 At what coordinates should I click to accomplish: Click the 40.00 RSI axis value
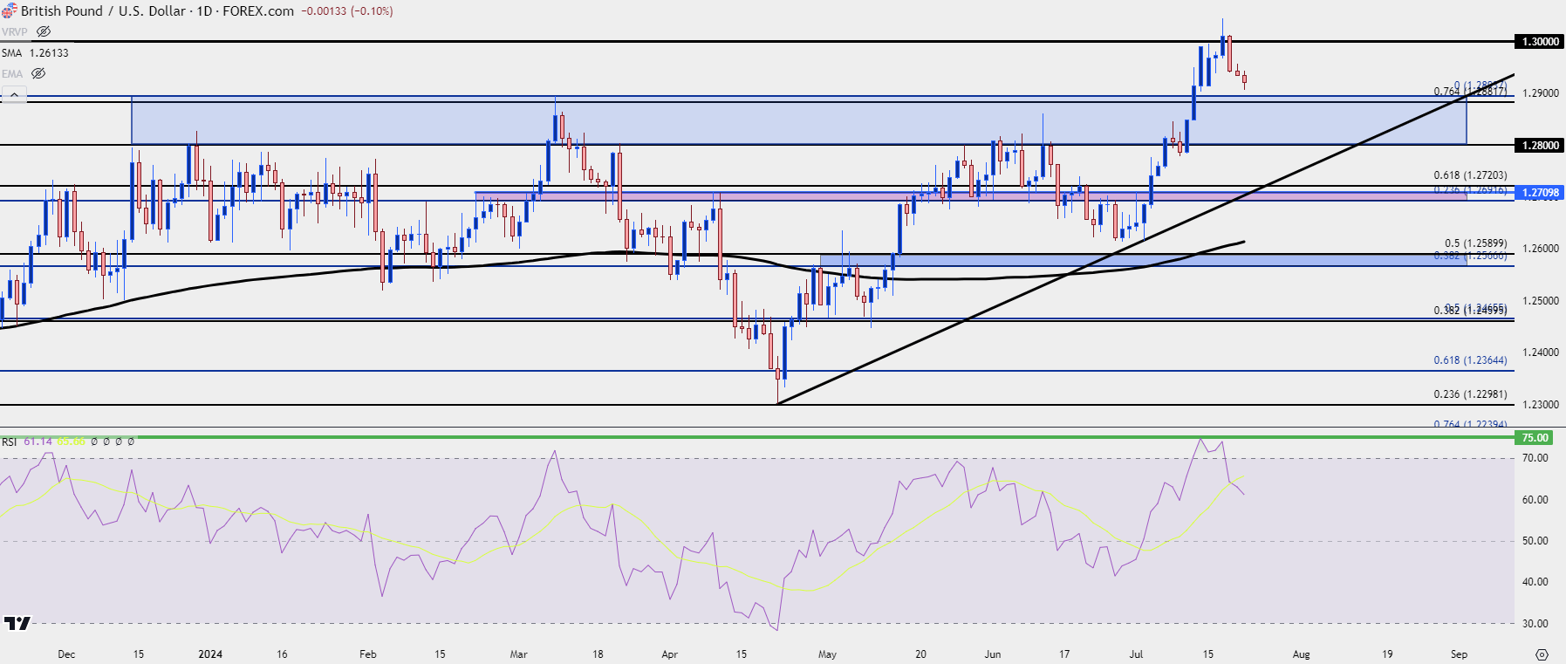(x=1535, y=581)
